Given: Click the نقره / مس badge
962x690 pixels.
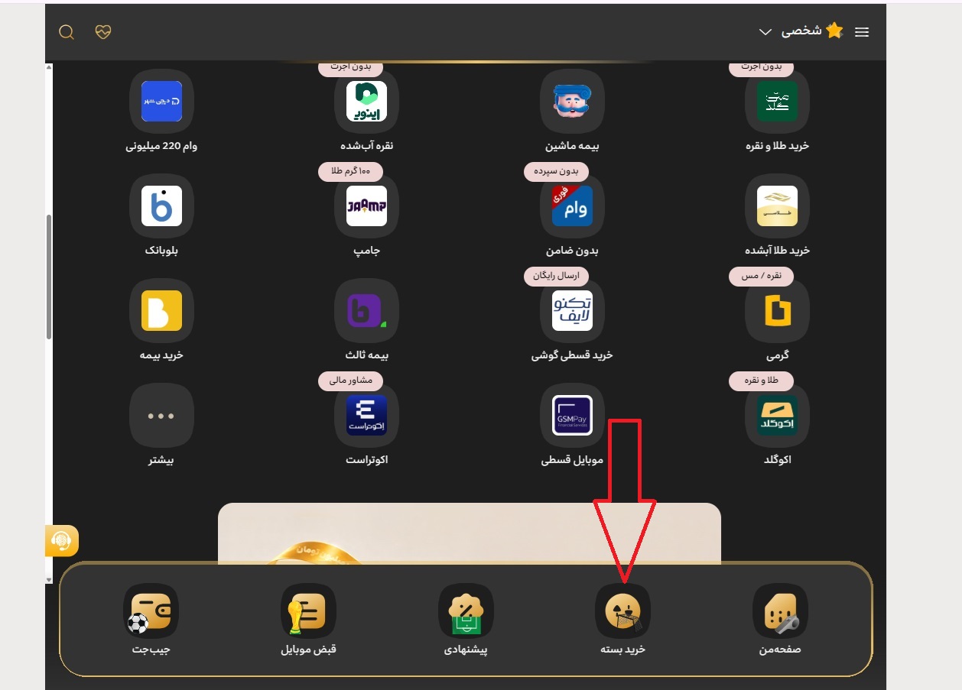Looking at the screenshot, I should point(762,276).
